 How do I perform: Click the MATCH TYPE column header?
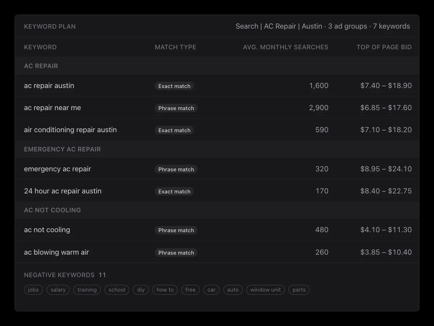(x=175, y=47)
